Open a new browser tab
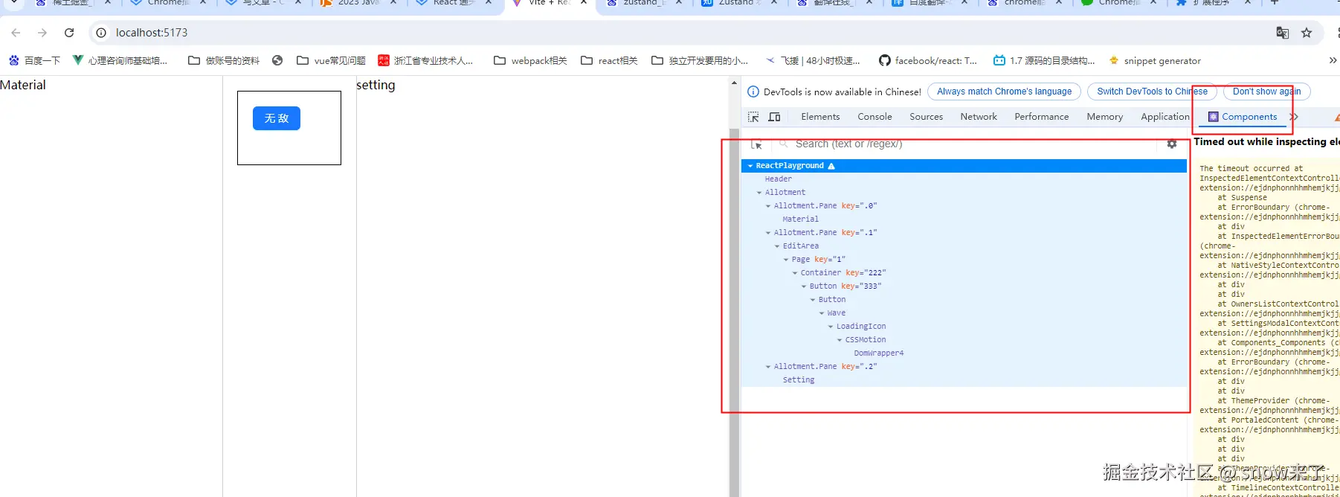Image resolution: width=1340 pixels, height=497 pixels. click(x=1274, y=3)
